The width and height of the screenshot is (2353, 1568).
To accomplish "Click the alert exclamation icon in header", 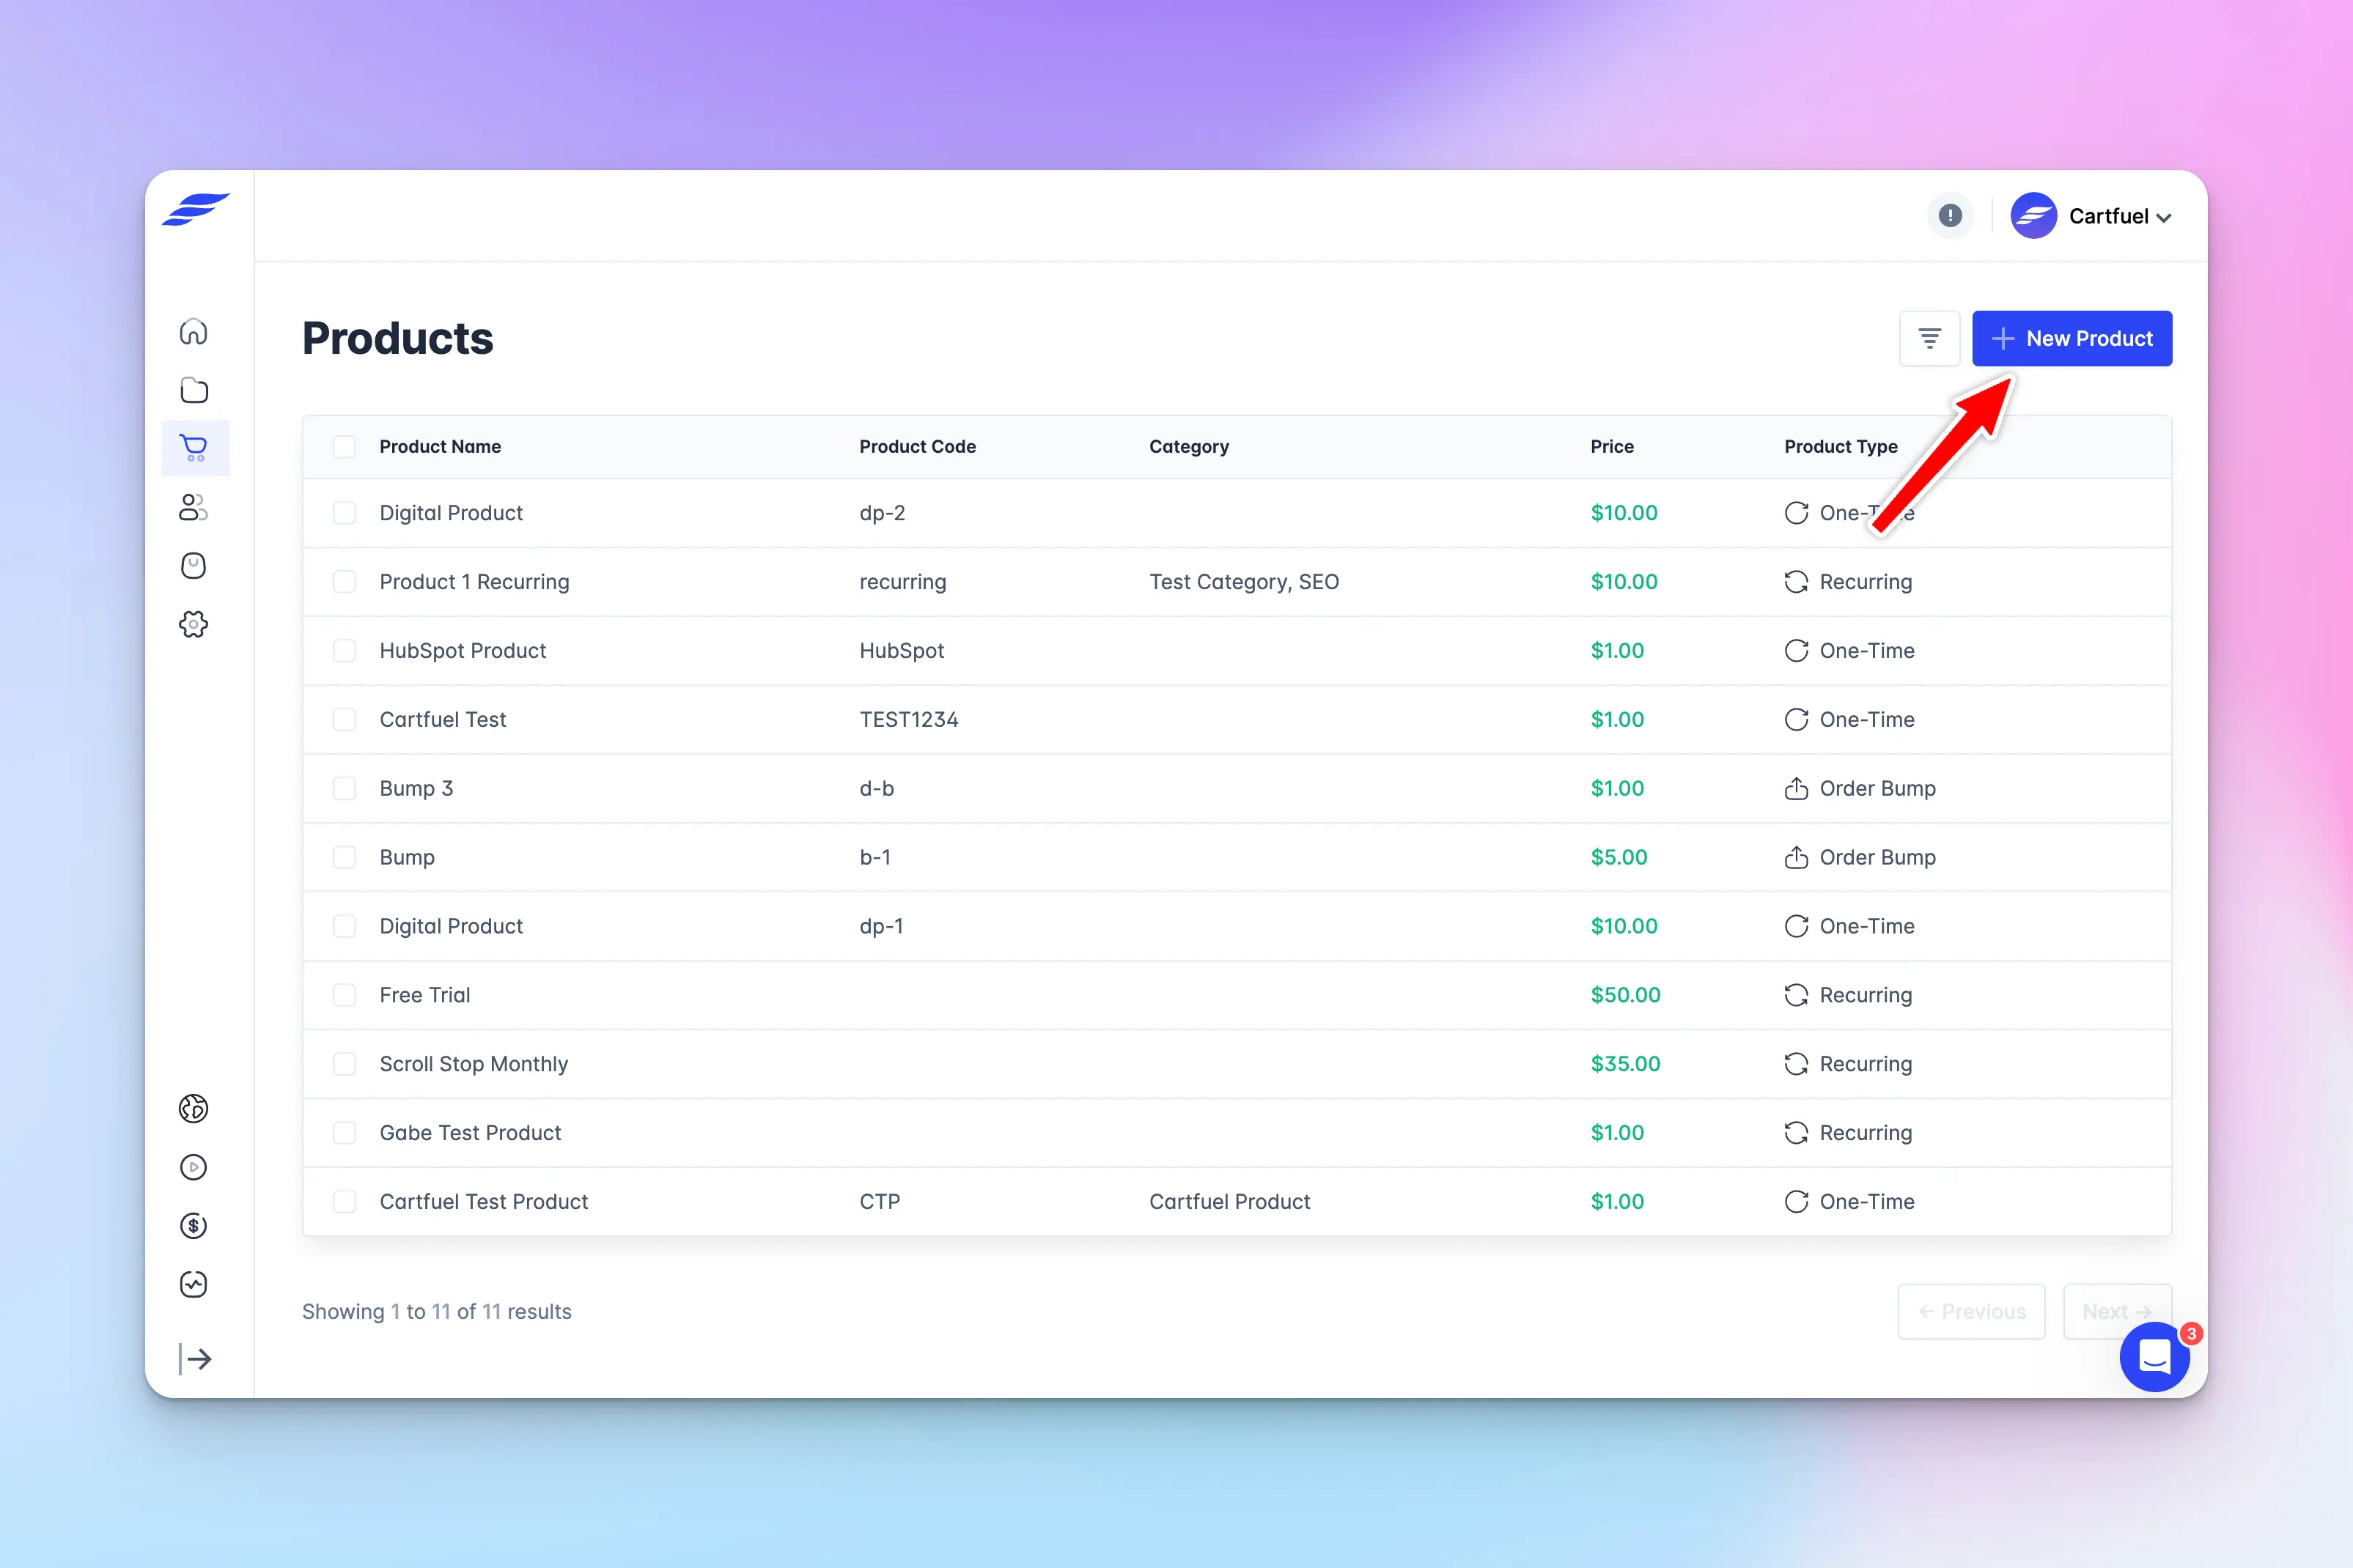I will [x=1950, y=215].
